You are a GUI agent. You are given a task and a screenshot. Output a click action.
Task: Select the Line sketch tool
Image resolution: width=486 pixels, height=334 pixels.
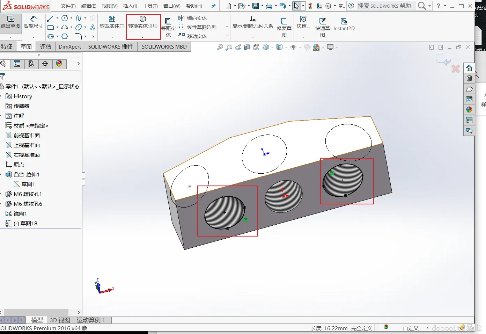click(51, 18)
